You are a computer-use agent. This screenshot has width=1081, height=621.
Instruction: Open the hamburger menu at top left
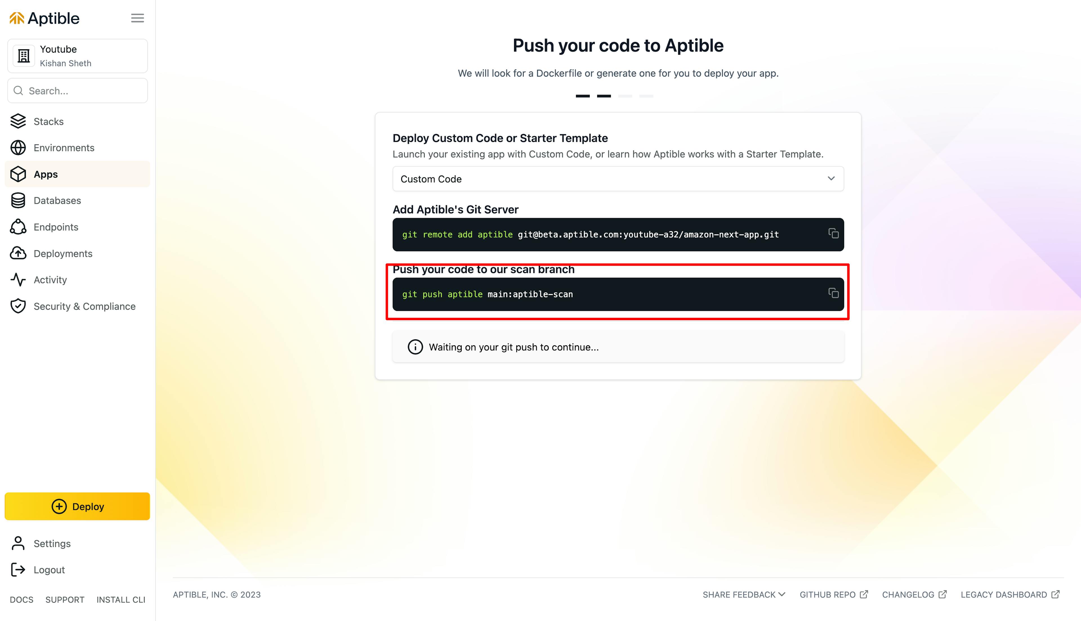(x=137, y=18)
